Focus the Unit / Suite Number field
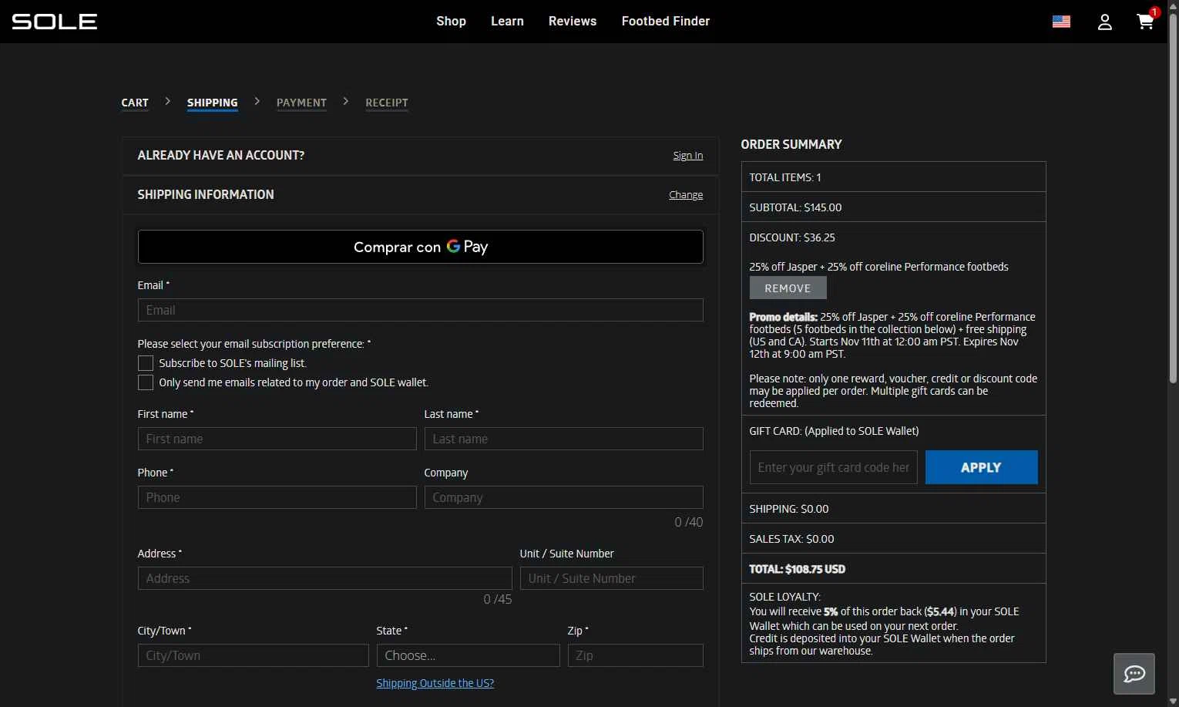Image resolution: width=1179 pixels, height=707 pixels. click(612, 578)
